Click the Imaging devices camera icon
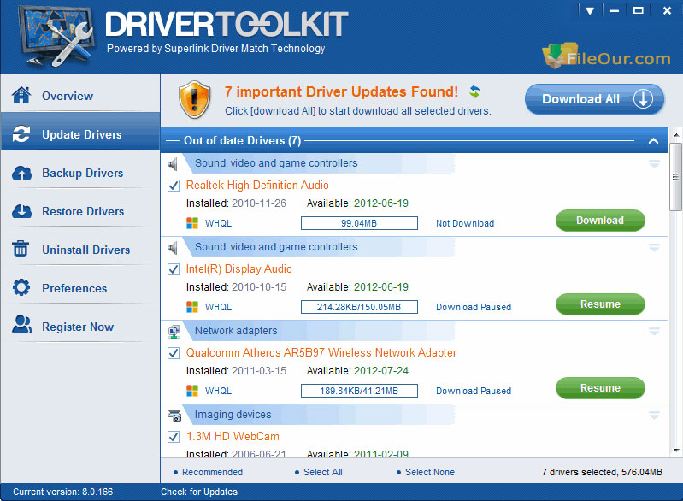Viewport: 683px width, 501px height. pos(174,416)
